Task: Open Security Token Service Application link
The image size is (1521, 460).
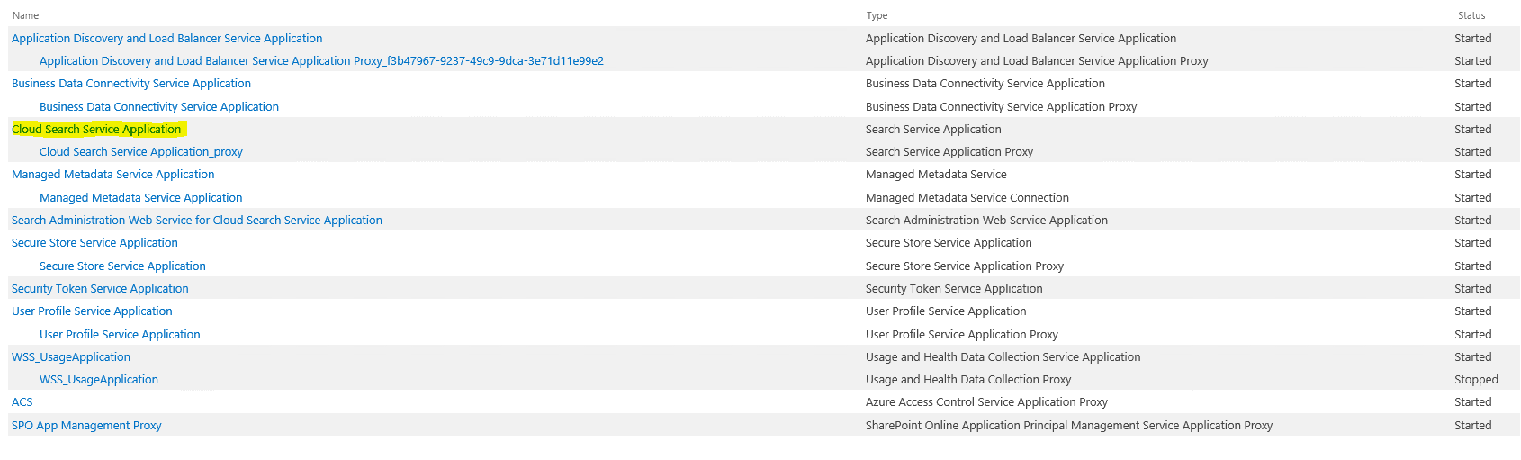Action: click(100, 288)
